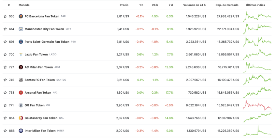Click the Inter Milan logo icon
Image resolution: width=277 pixels, height=138 pixels.
click(x=21, y=131)
